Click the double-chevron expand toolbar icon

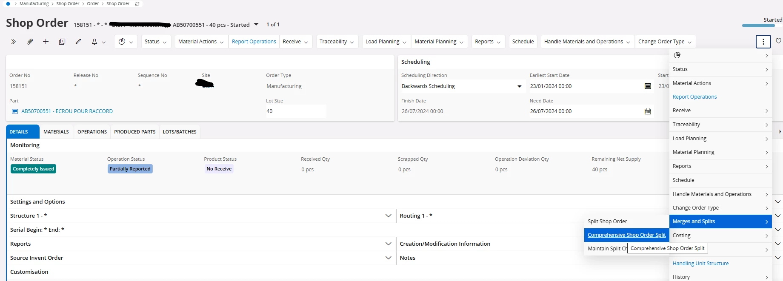tap(13, 42)
